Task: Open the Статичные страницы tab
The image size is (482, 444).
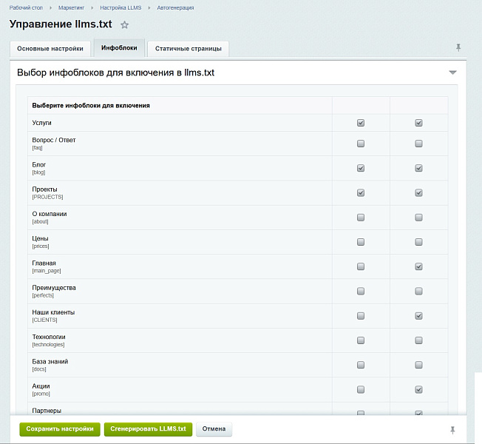Action: pyautogui.click(x=188, y=49)
